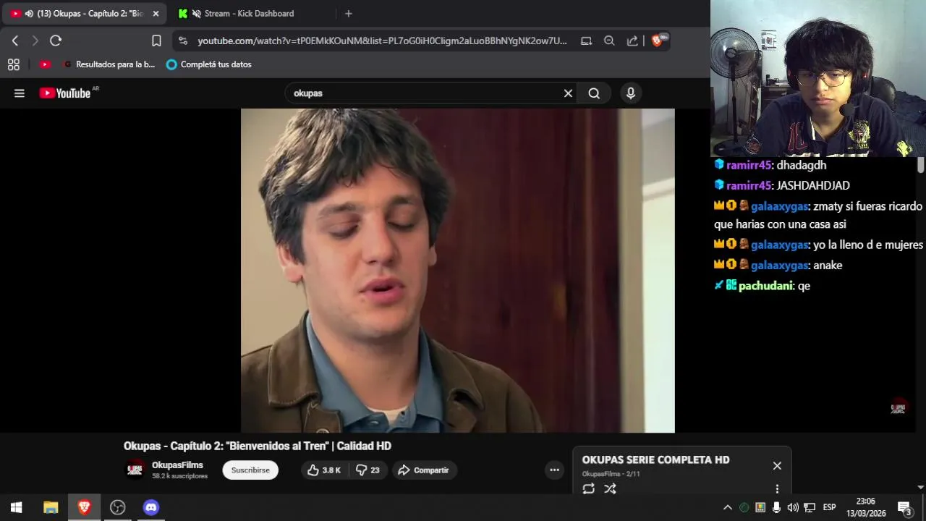
Task: Share video with Compartir button
Action: click(x=424, y=470)
